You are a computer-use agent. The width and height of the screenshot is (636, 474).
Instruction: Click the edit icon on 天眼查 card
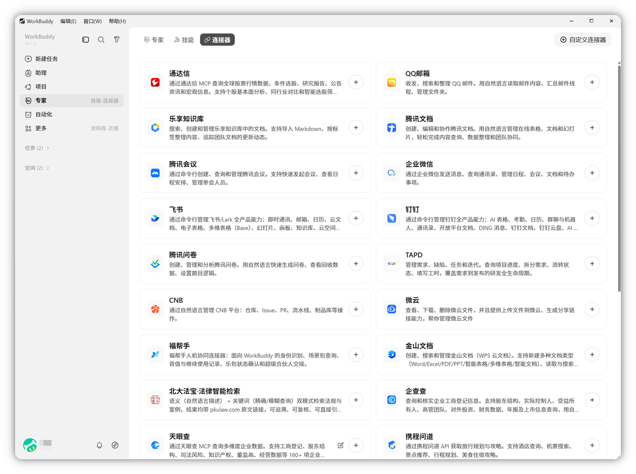[340, 445]
